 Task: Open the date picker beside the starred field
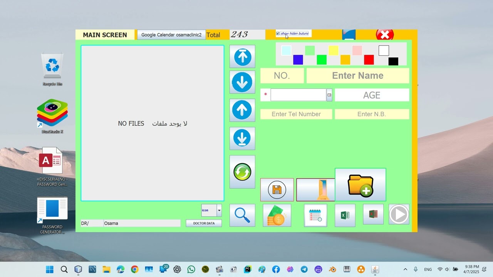(329, 95)
